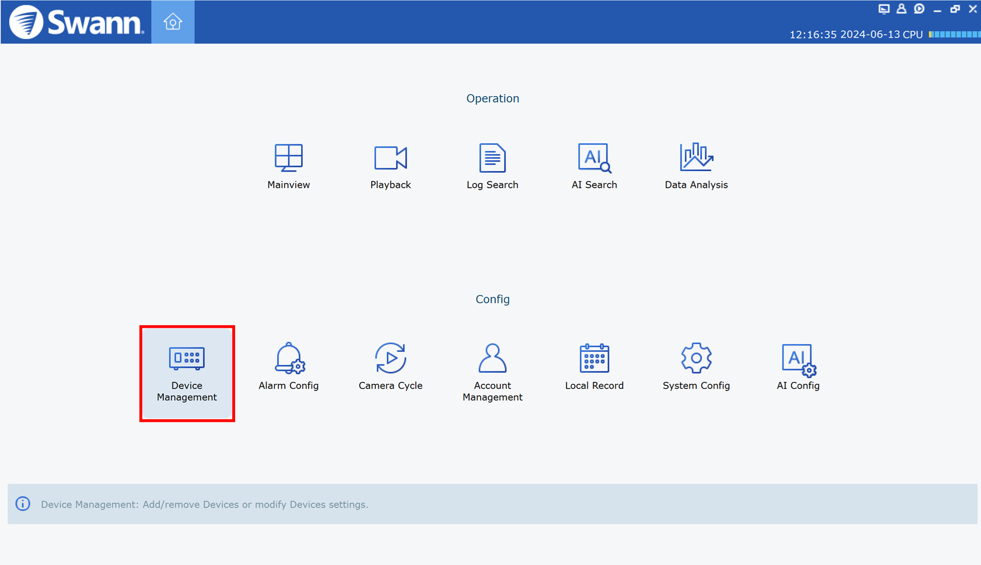Open Alarm Config settings

click(x=288, y=367)
